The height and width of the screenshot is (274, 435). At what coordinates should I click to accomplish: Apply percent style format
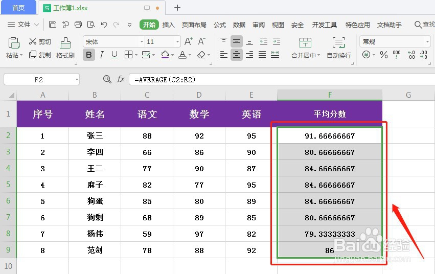tap(384, 55)
